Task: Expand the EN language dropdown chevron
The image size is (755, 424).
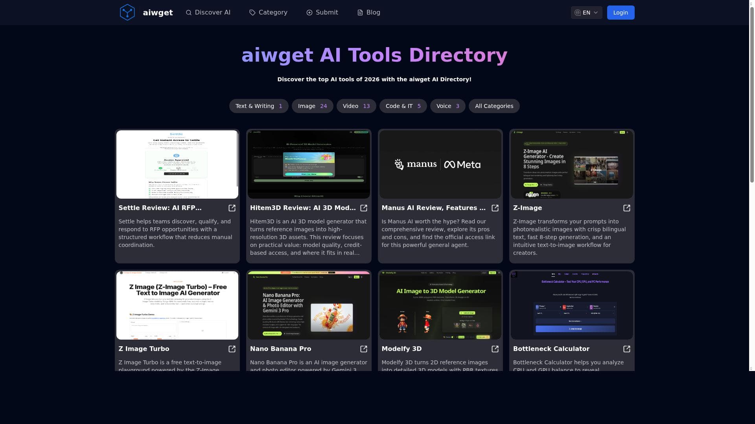Action: [596, 13]
